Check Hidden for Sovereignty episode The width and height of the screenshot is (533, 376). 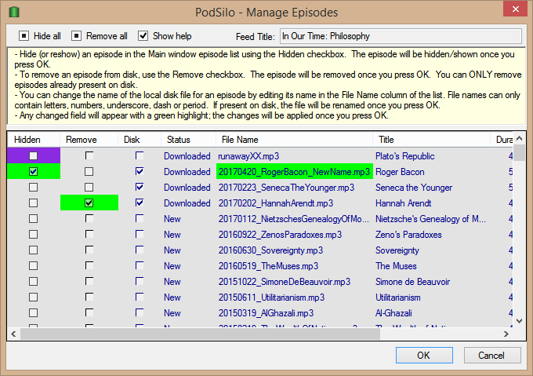point(33,250)
